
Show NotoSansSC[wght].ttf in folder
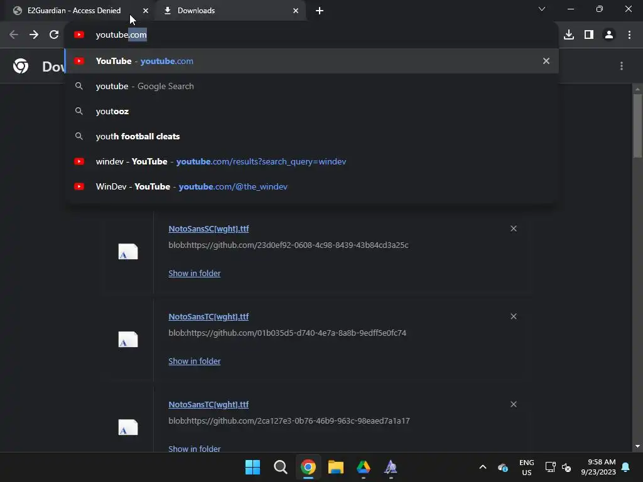195,274
